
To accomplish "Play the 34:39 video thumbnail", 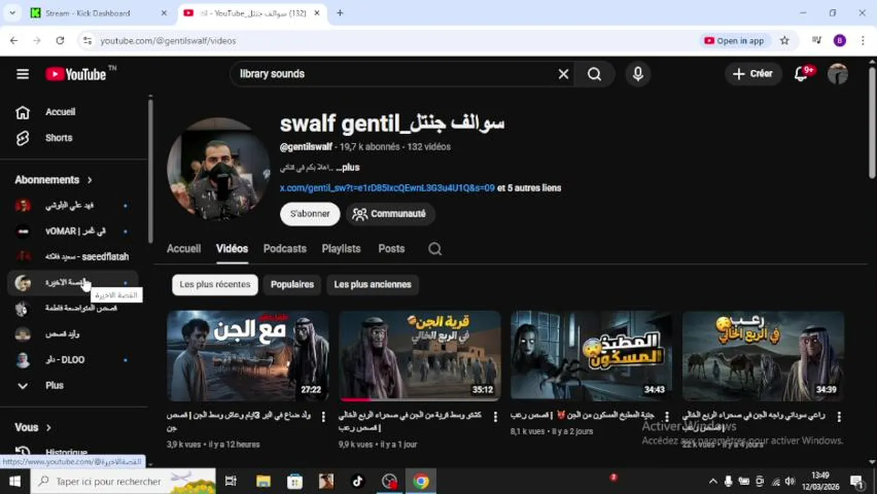I will tap(763, 355).
